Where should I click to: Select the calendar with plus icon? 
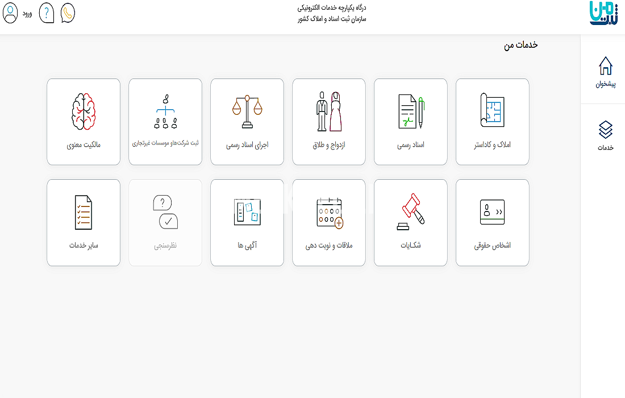click(330, 213)
